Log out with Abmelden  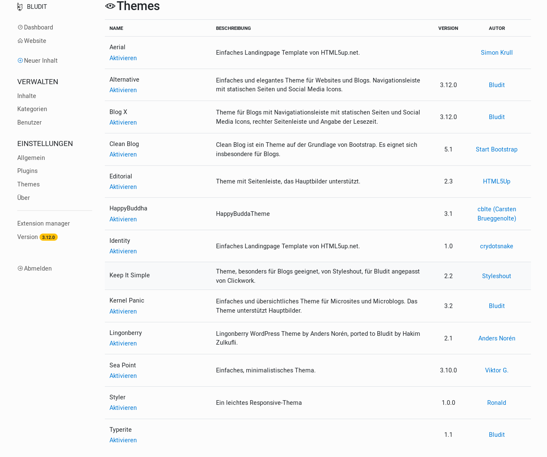pos(38,268)
